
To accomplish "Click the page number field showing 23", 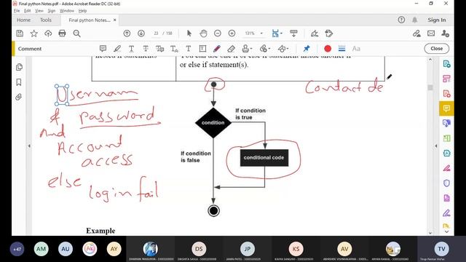I will pos(156,33).
